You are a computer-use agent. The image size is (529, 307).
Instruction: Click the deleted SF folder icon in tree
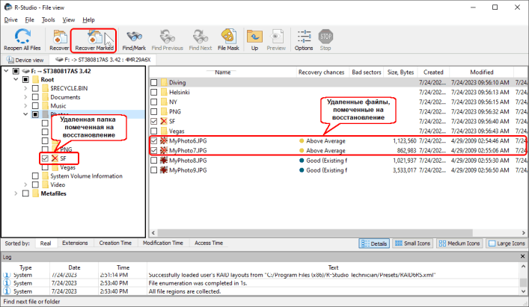point(55,158)
